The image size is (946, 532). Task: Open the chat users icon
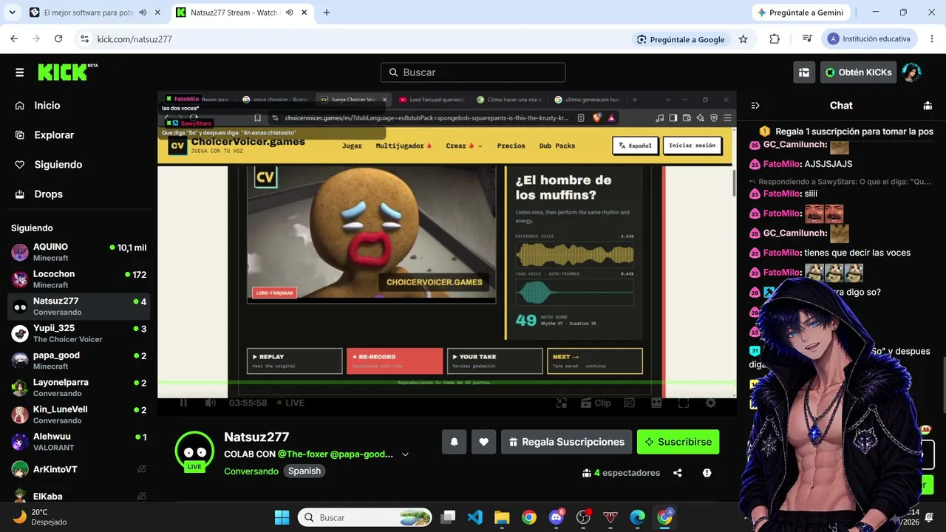pos(928,106)
